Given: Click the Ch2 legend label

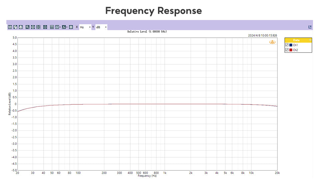Looking at the screenshot, I should click(295, 50).
